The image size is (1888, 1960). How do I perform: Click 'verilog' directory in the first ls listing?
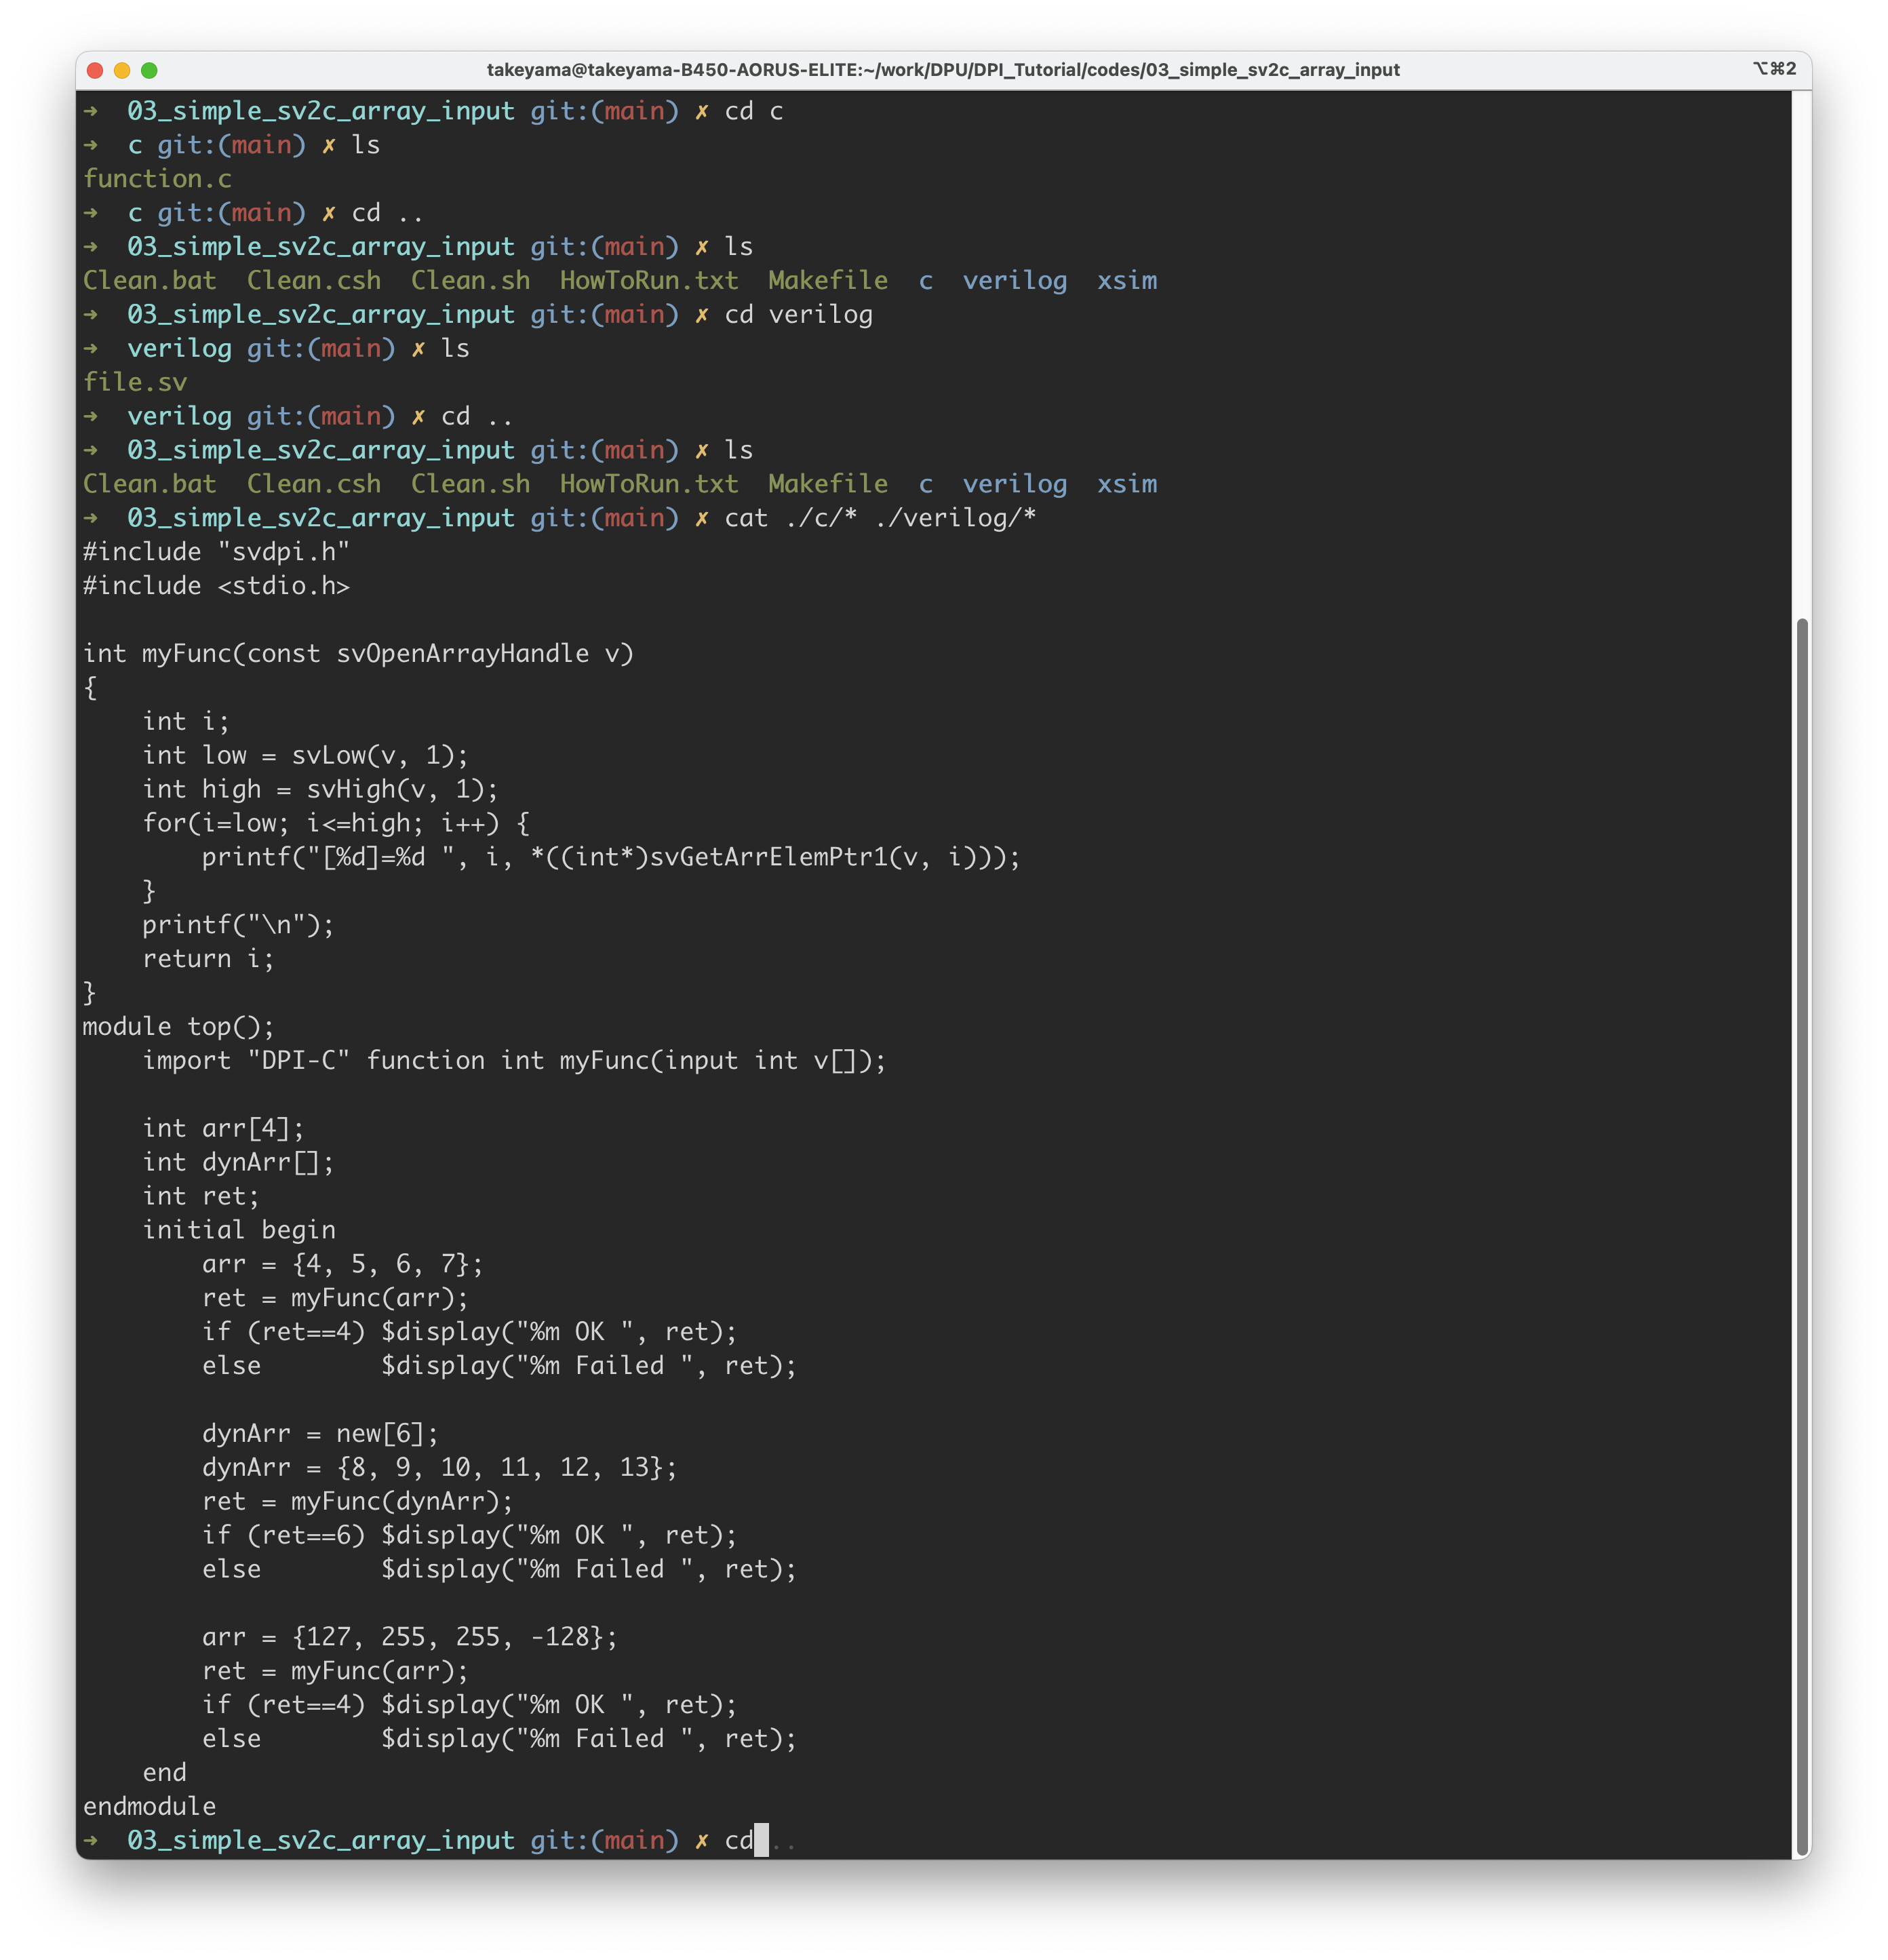tap(1015, 280)
